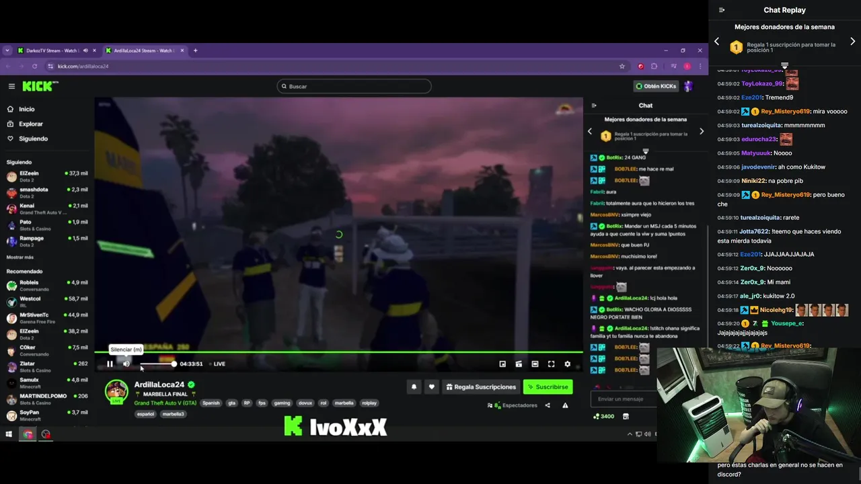Open browser three-dot menu
Screen dimensions: 861x484
[700, 66]
